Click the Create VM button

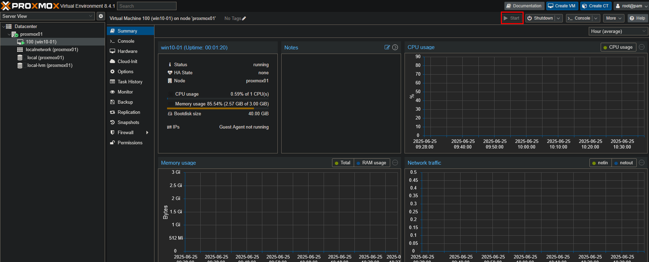point(562,6)
